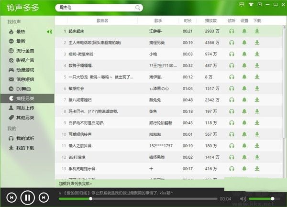Set 数鸭子嘎嘎嘎 ringtone via bell icon
Image resolution: width=287 pixels, height=207 pixels.
pos(244,65)
